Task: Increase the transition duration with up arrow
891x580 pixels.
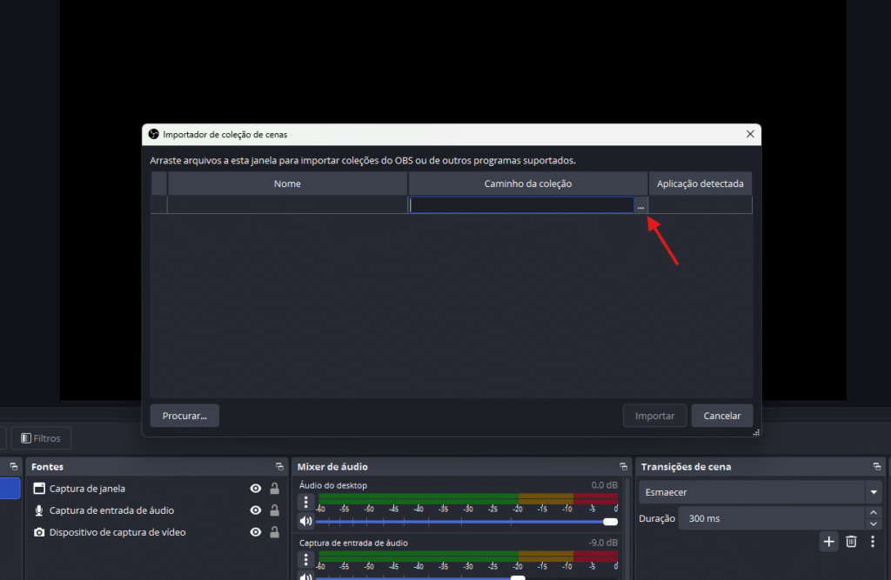Action: (874, 513)
